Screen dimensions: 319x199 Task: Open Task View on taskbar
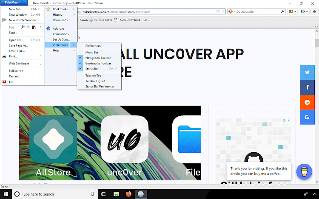pos(104,194)
